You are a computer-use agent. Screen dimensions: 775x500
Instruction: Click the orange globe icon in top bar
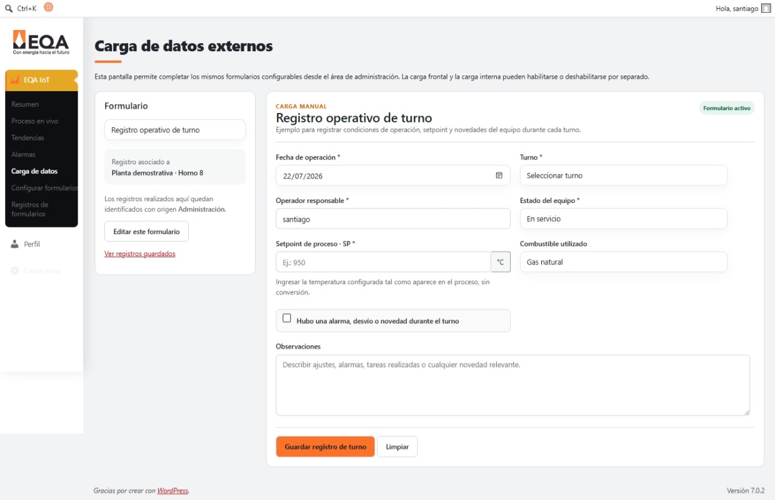(49, 7)
